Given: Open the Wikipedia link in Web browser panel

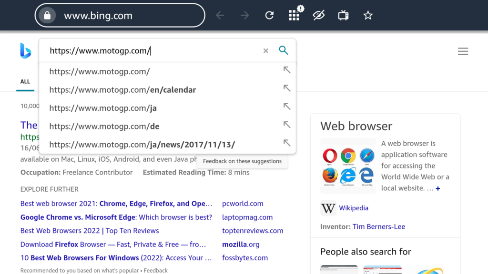Looking at the screenshot, I should [353, 208].
